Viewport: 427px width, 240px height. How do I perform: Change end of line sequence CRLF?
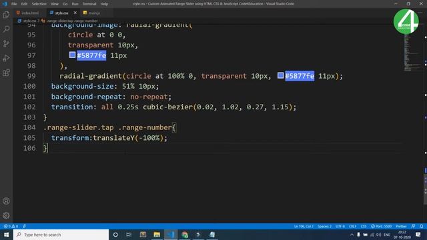point(353,226)
